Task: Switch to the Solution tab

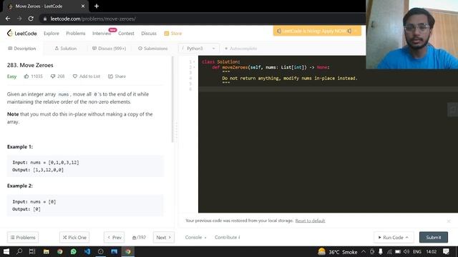Action: 66,49
